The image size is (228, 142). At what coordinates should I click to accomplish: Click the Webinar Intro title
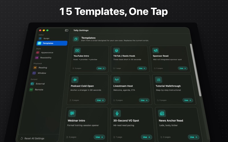pos(76,120)
